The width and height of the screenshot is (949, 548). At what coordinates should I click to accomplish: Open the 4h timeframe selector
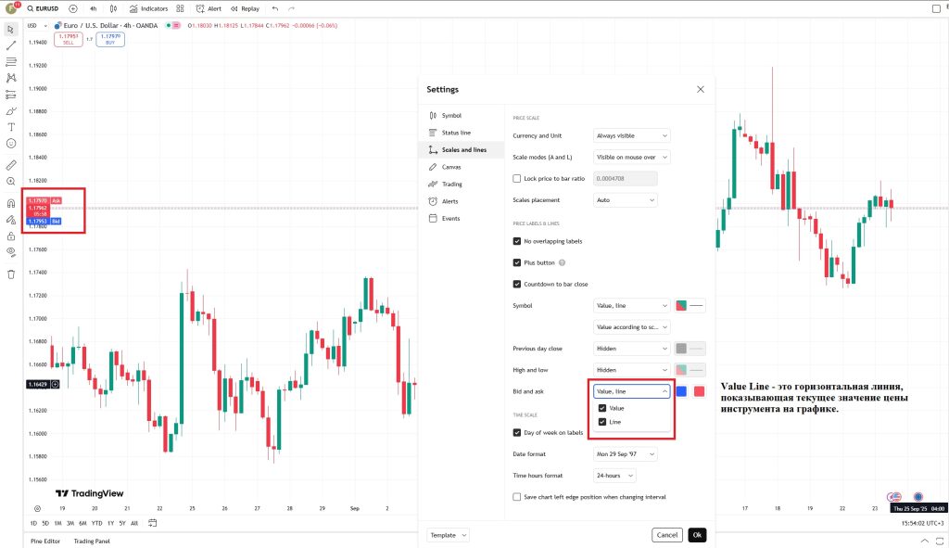94,8
